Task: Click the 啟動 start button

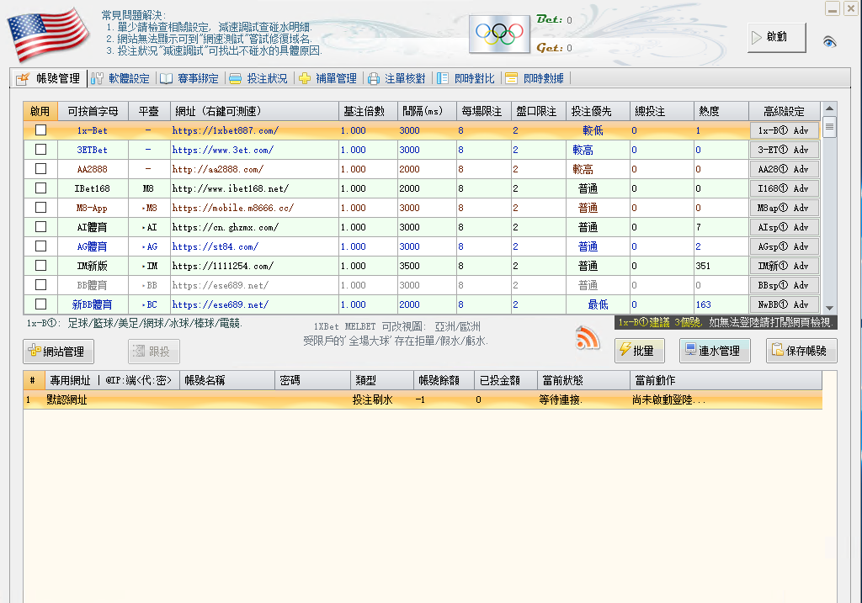Action: click(x=776, y=37)
